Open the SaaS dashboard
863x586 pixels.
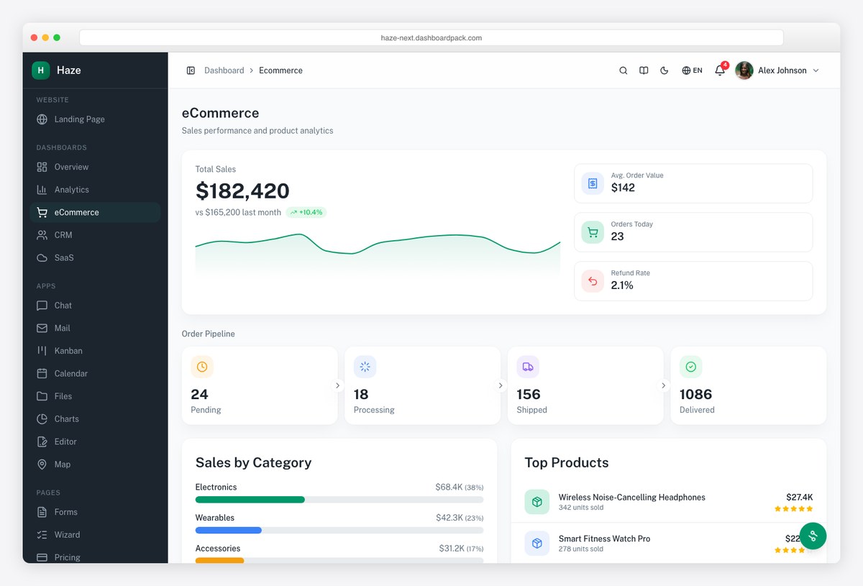tap(95, 257)
